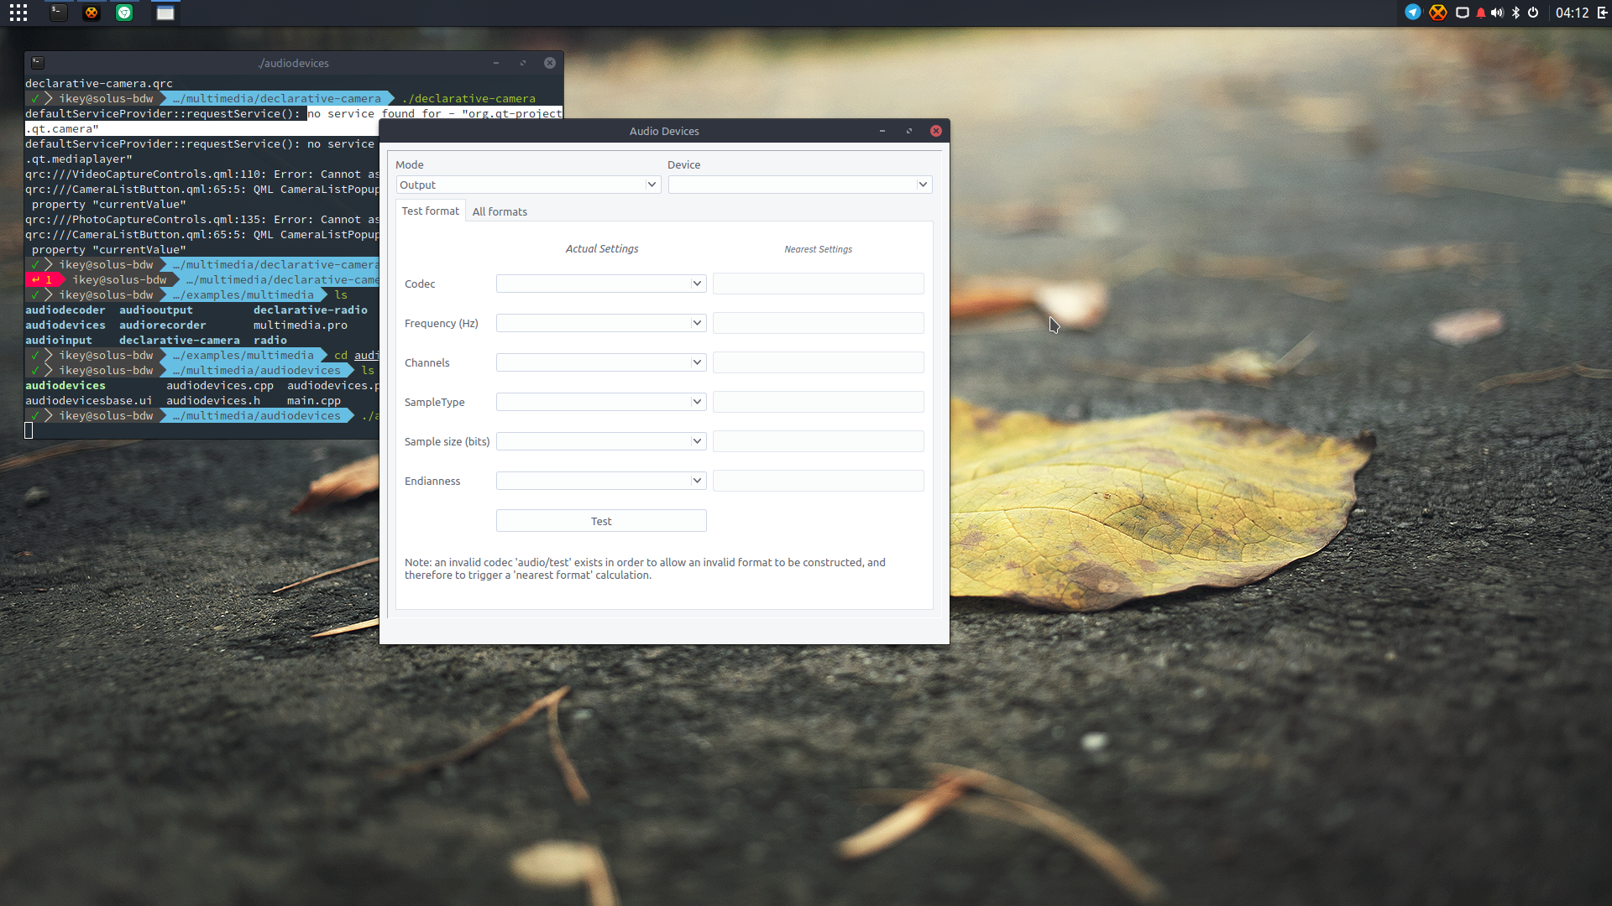Open the power menu icon
The height and width of the screenshot is (906, 1612).
[1533, 13]
